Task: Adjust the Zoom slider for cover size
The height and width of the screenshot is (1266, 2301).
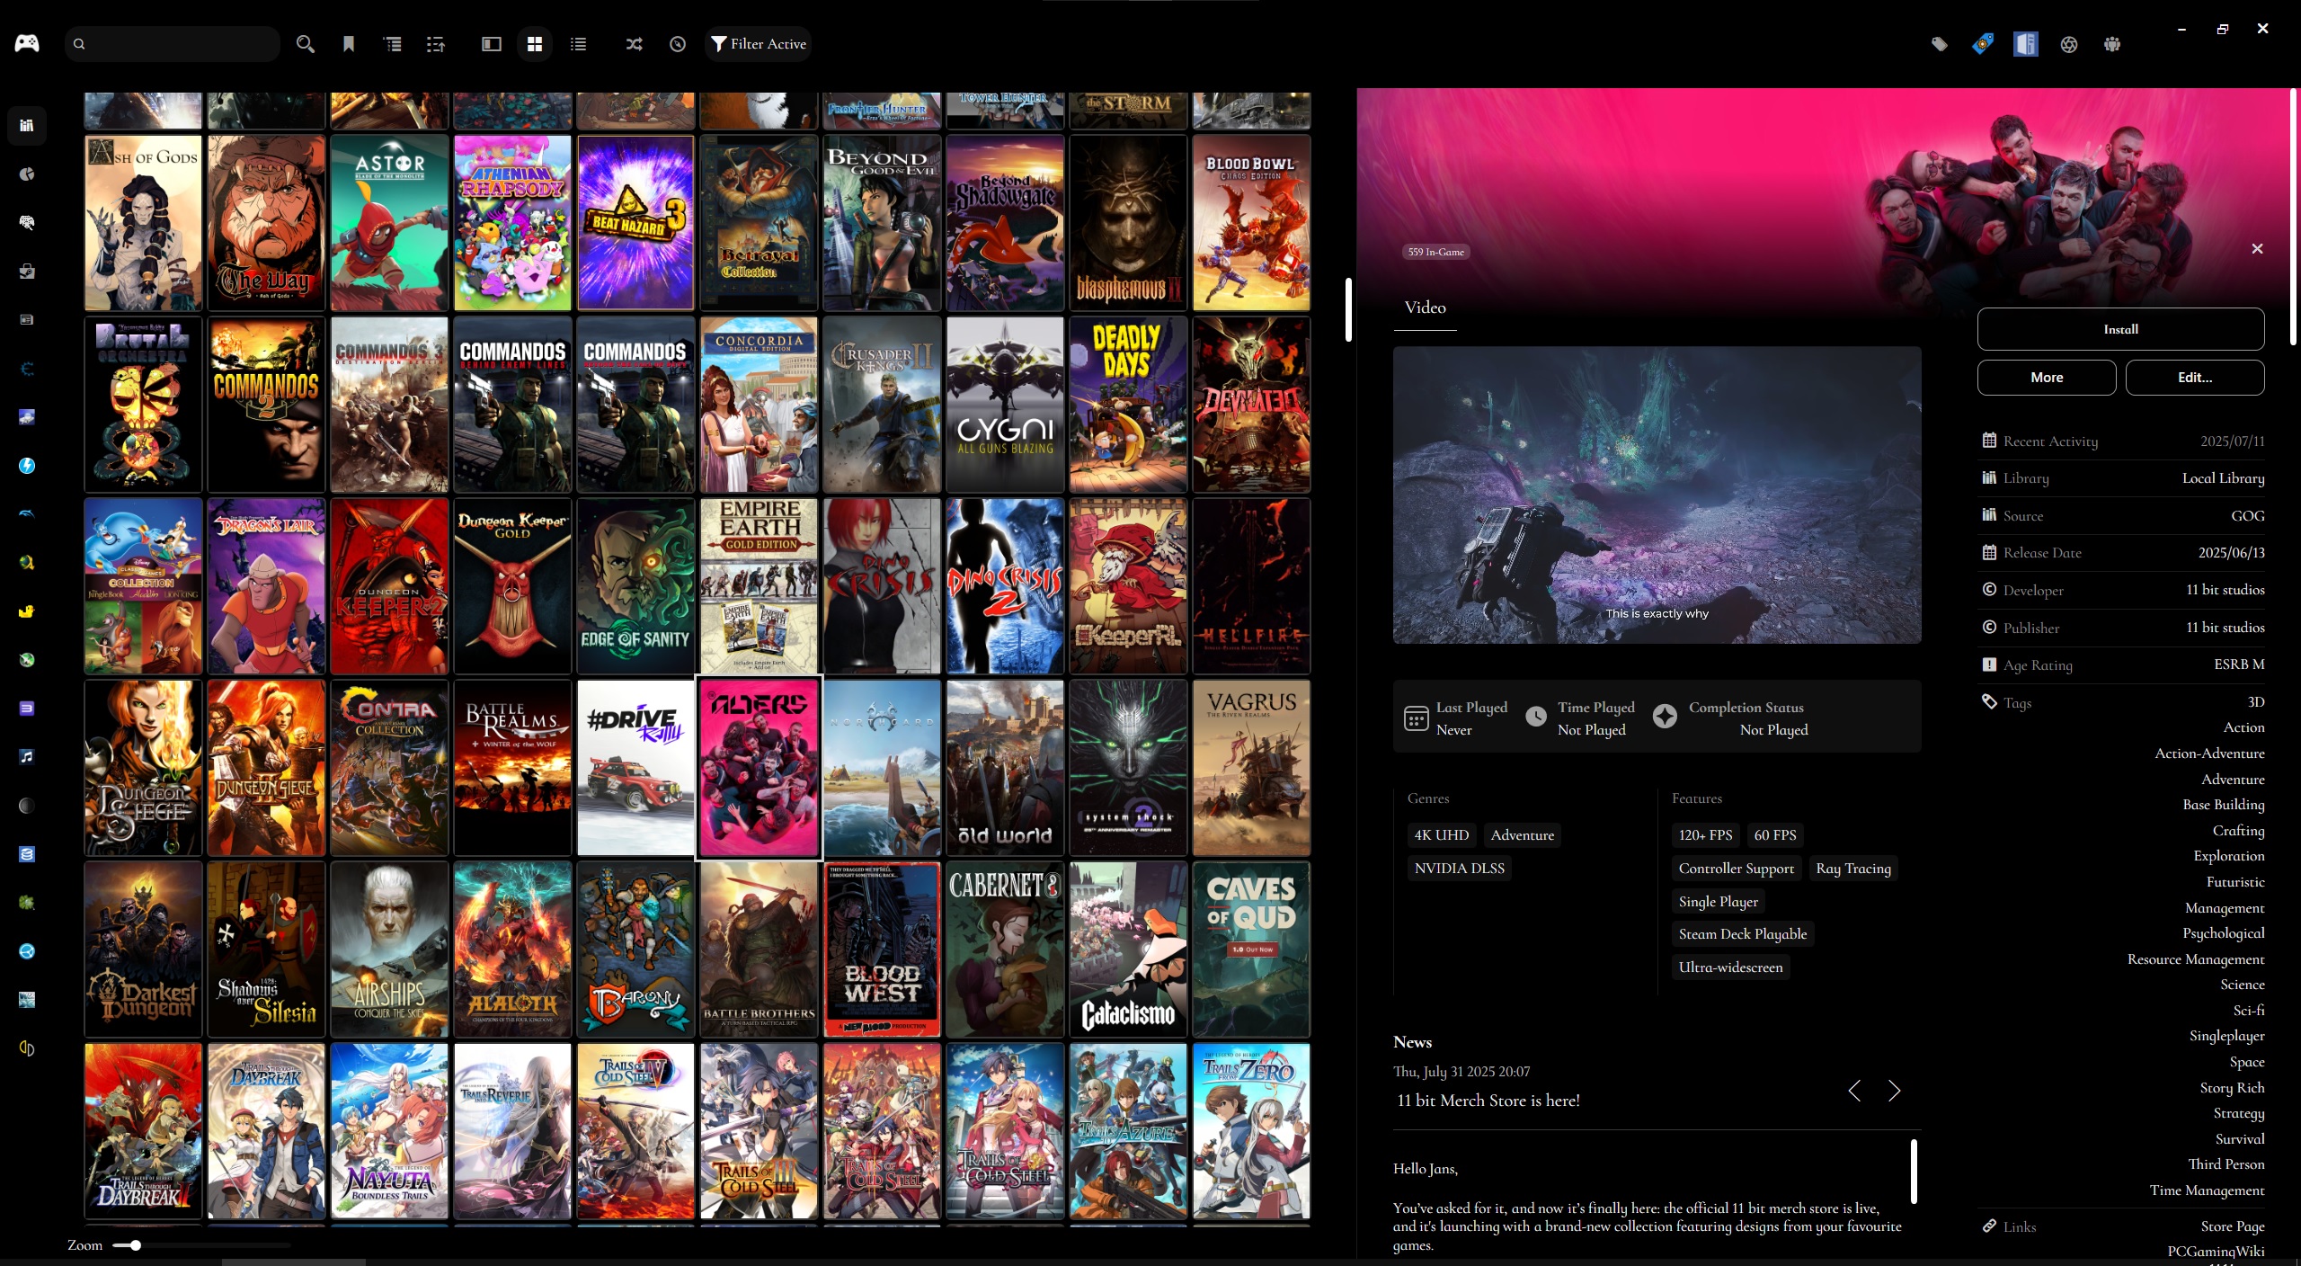Action: pyautogui.click(x=201, y=1245)
